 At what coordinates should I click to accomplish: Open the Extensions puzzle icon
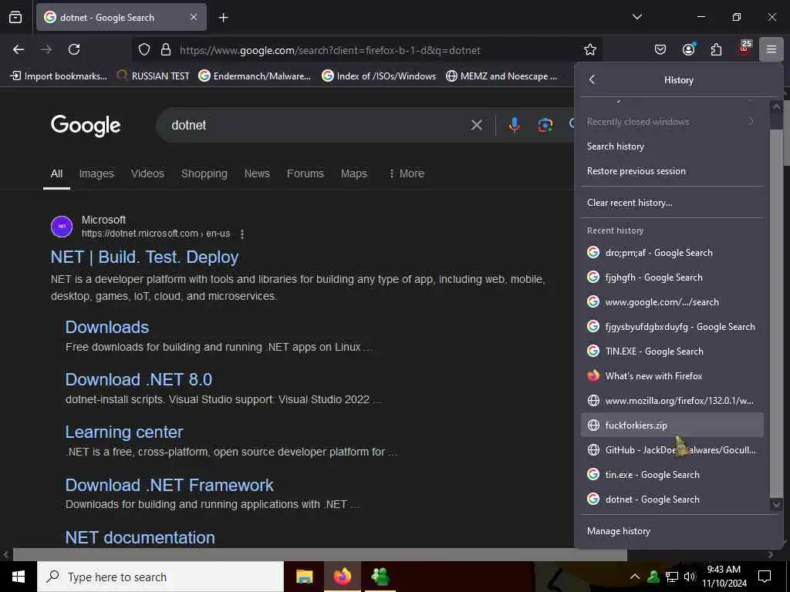pos(716,49)
